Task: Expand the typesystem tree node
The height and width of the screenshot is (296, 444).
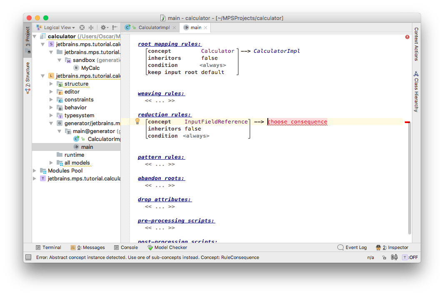Action: pyautogui.click(x=51, y=116)
